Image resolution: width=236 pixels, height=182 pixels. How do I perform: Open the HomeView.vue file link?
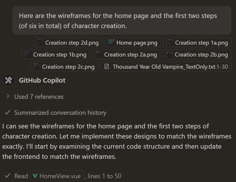click(x=57, y=176)
